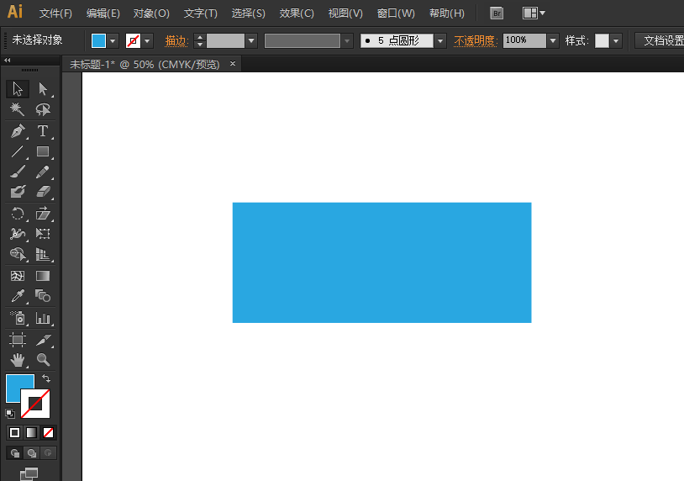The image size is (684, 481).
Task: Open the 文件(F) menu
Action: pyautogui.click(x=55, y=13)
